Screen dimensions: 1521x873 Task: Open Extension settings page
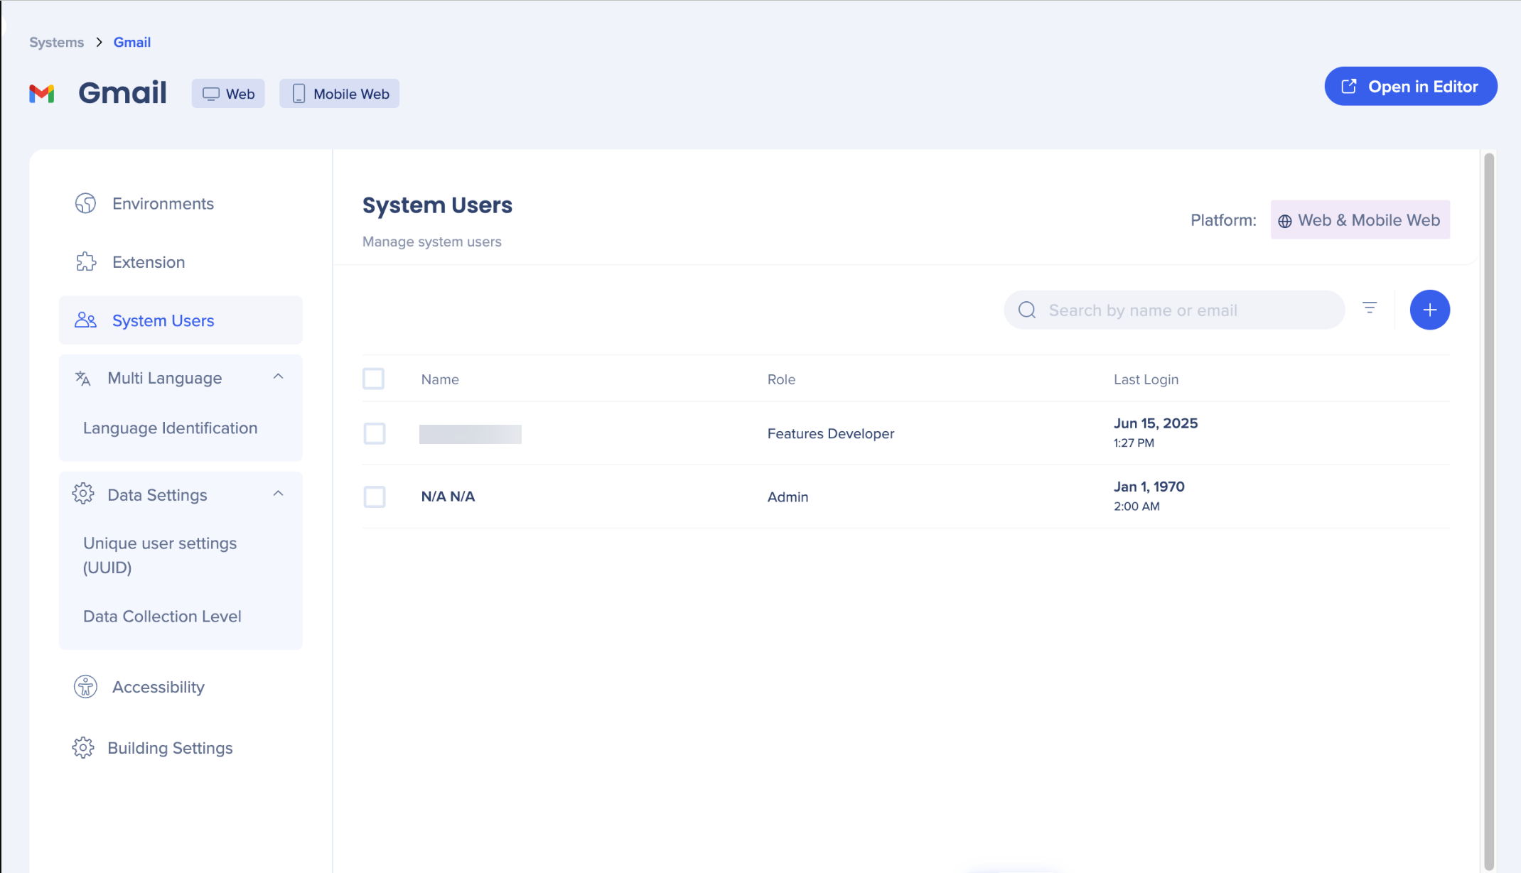coord(181,262)
